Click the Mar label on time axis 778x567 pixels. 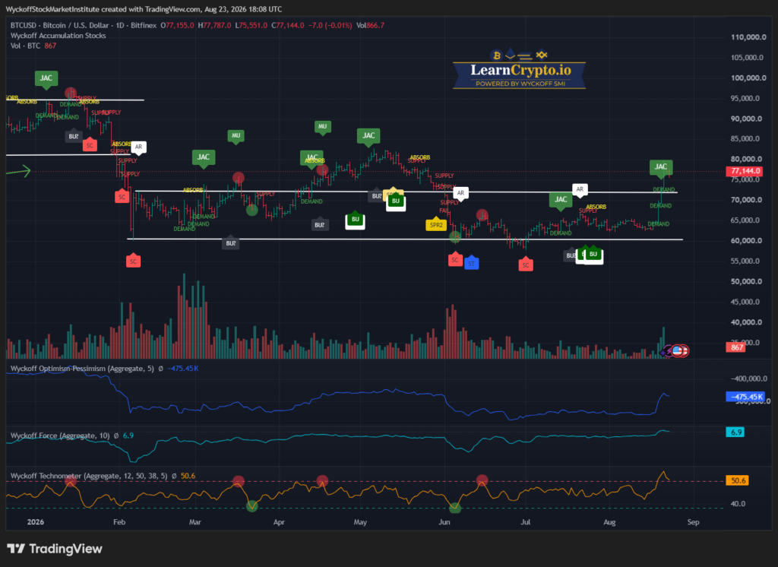195,522
